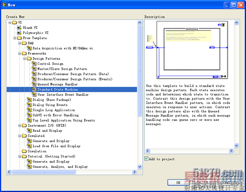Confirm with the OK button
Viewport: 246px width, 192px height.
[x=178, y=182]
